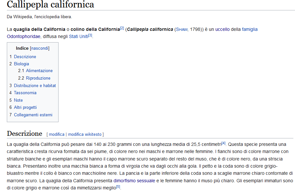Jump to Note in the index
Screen dimensions: 295x192
tap(18, 100)
